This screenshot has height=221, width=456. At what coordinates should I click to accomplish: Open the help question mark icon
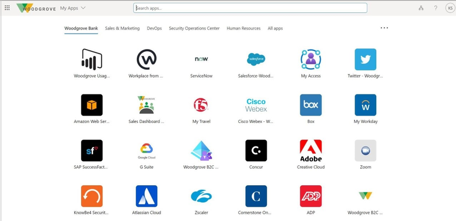coord(435,8)
